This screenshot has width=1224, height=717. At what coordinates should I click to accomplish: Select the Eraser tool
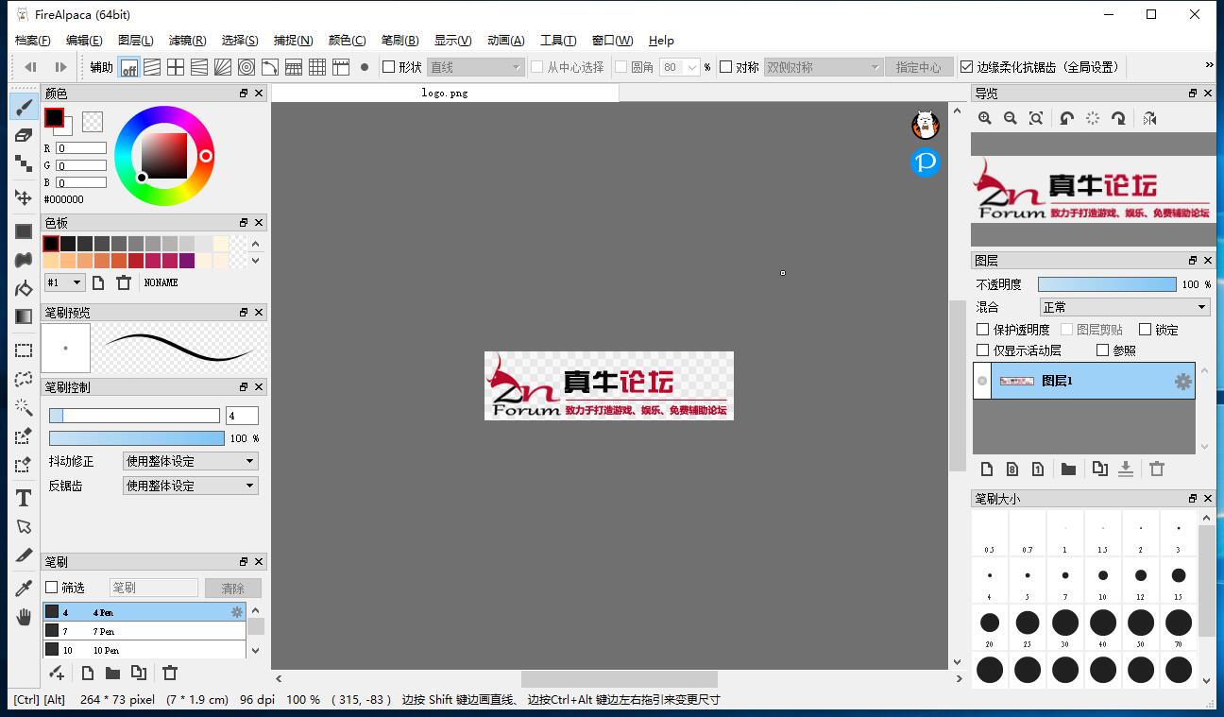coord(24,135)
